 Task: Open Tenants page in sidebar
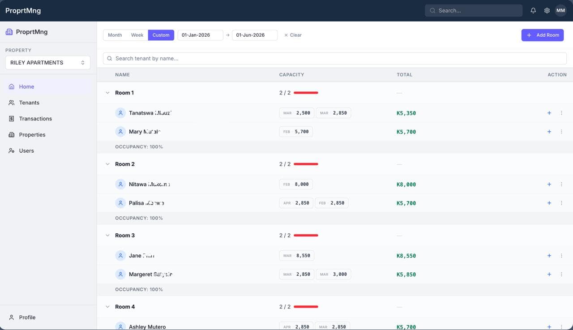(x=48, y=103)
